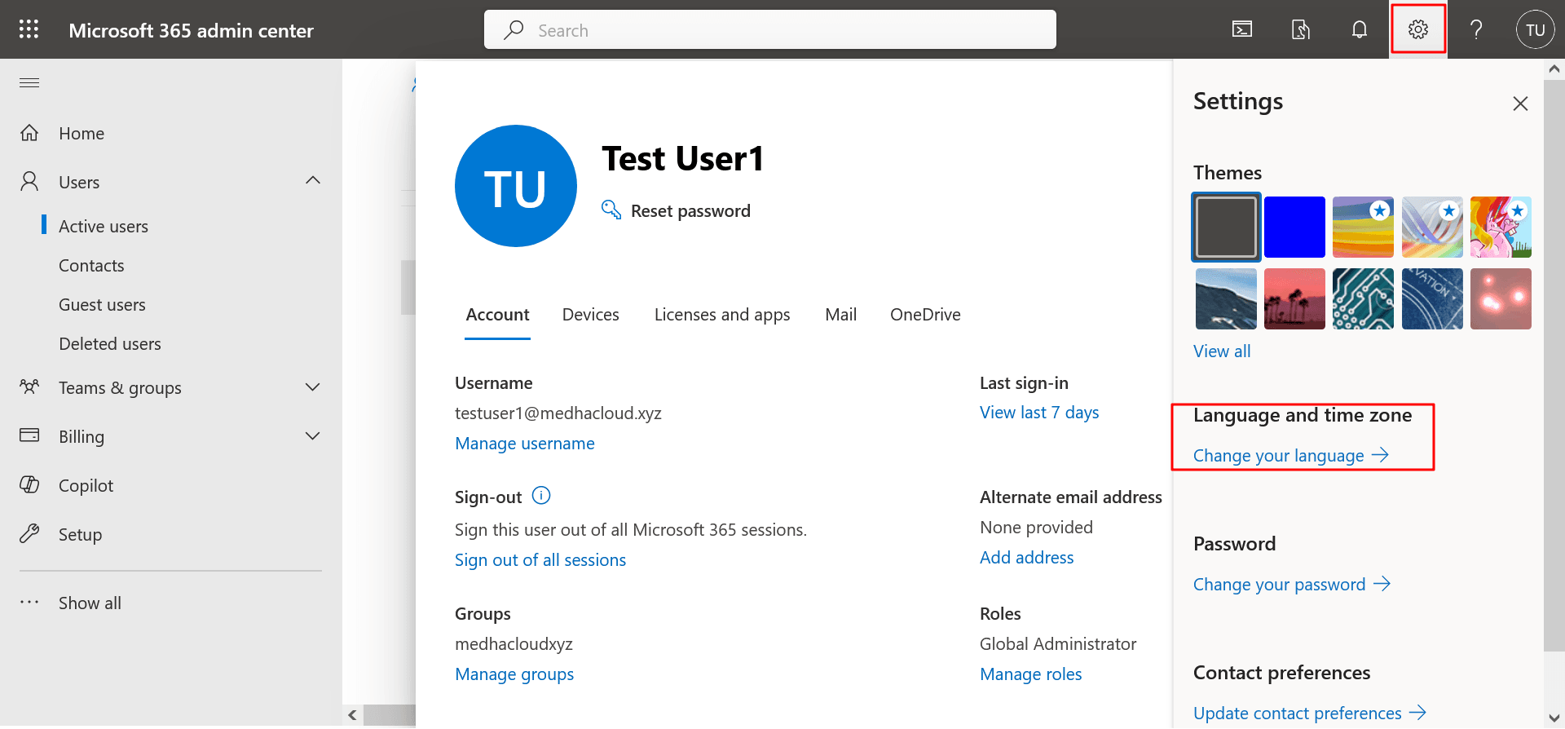Click Add address link

tap(1026, 558)
